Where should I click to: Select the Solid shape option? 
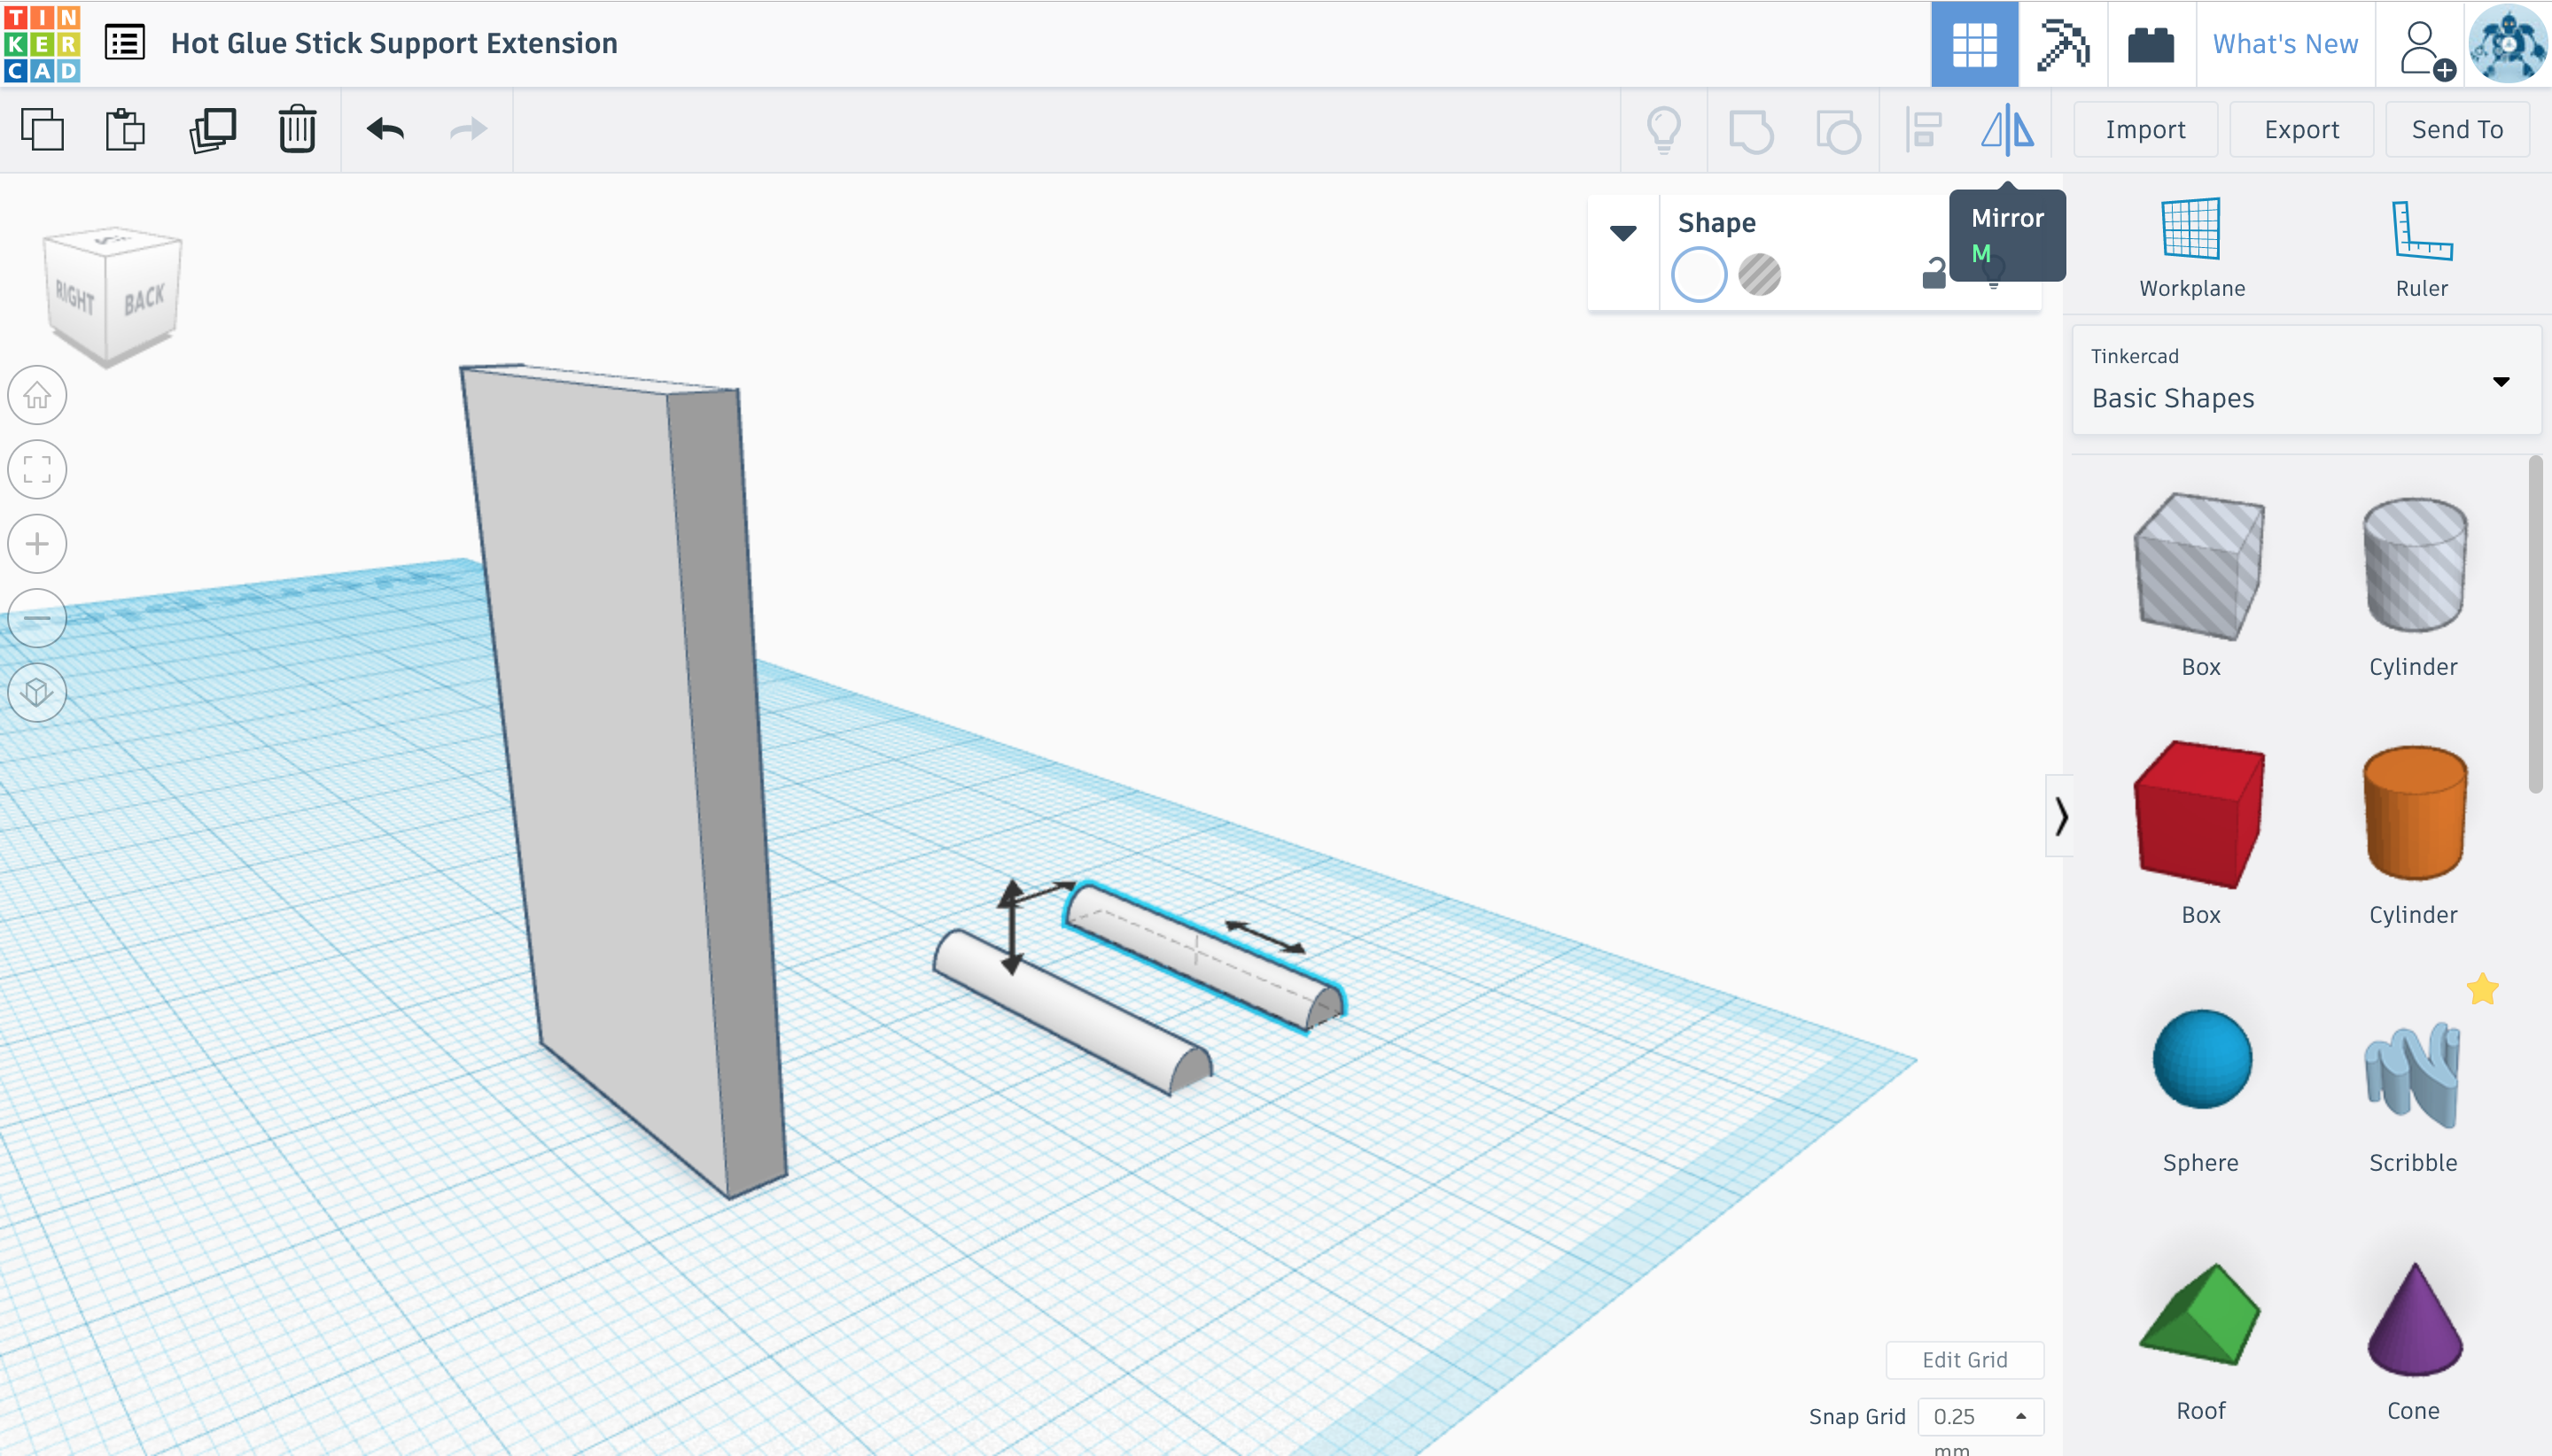tap(1699, 275)
